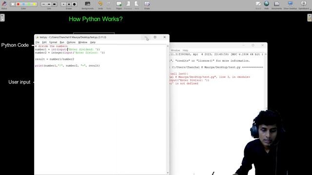312x175 pixels.
Task: Choose the thinnest line width
Action: [43, 4]
